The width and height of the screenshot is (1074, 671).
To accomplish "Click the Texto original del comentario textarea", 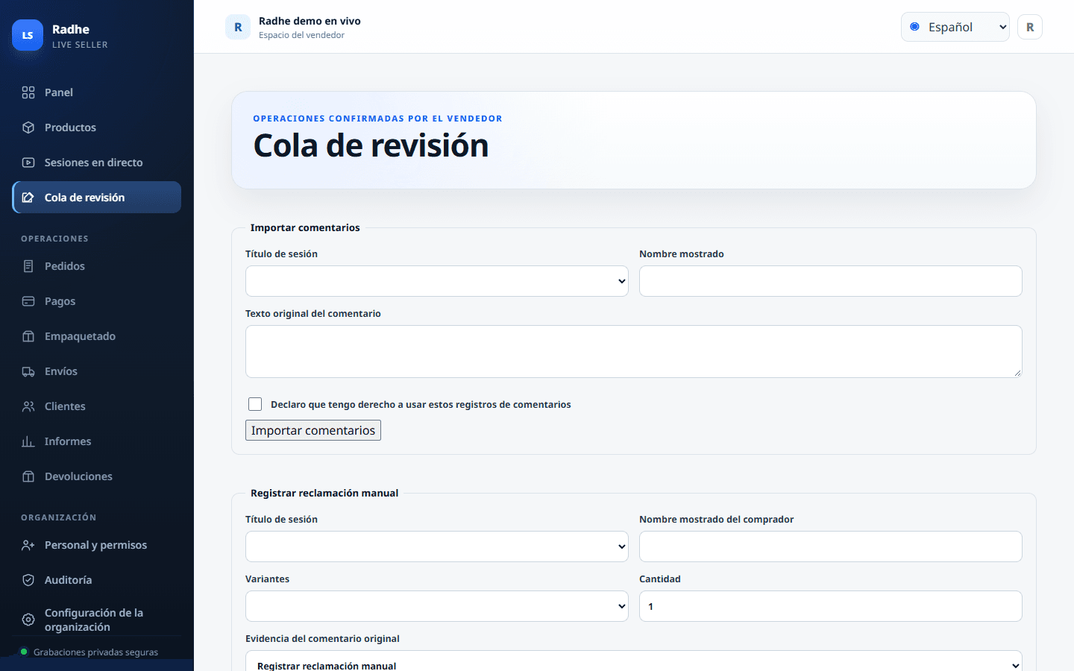I will tap(634, 351).
